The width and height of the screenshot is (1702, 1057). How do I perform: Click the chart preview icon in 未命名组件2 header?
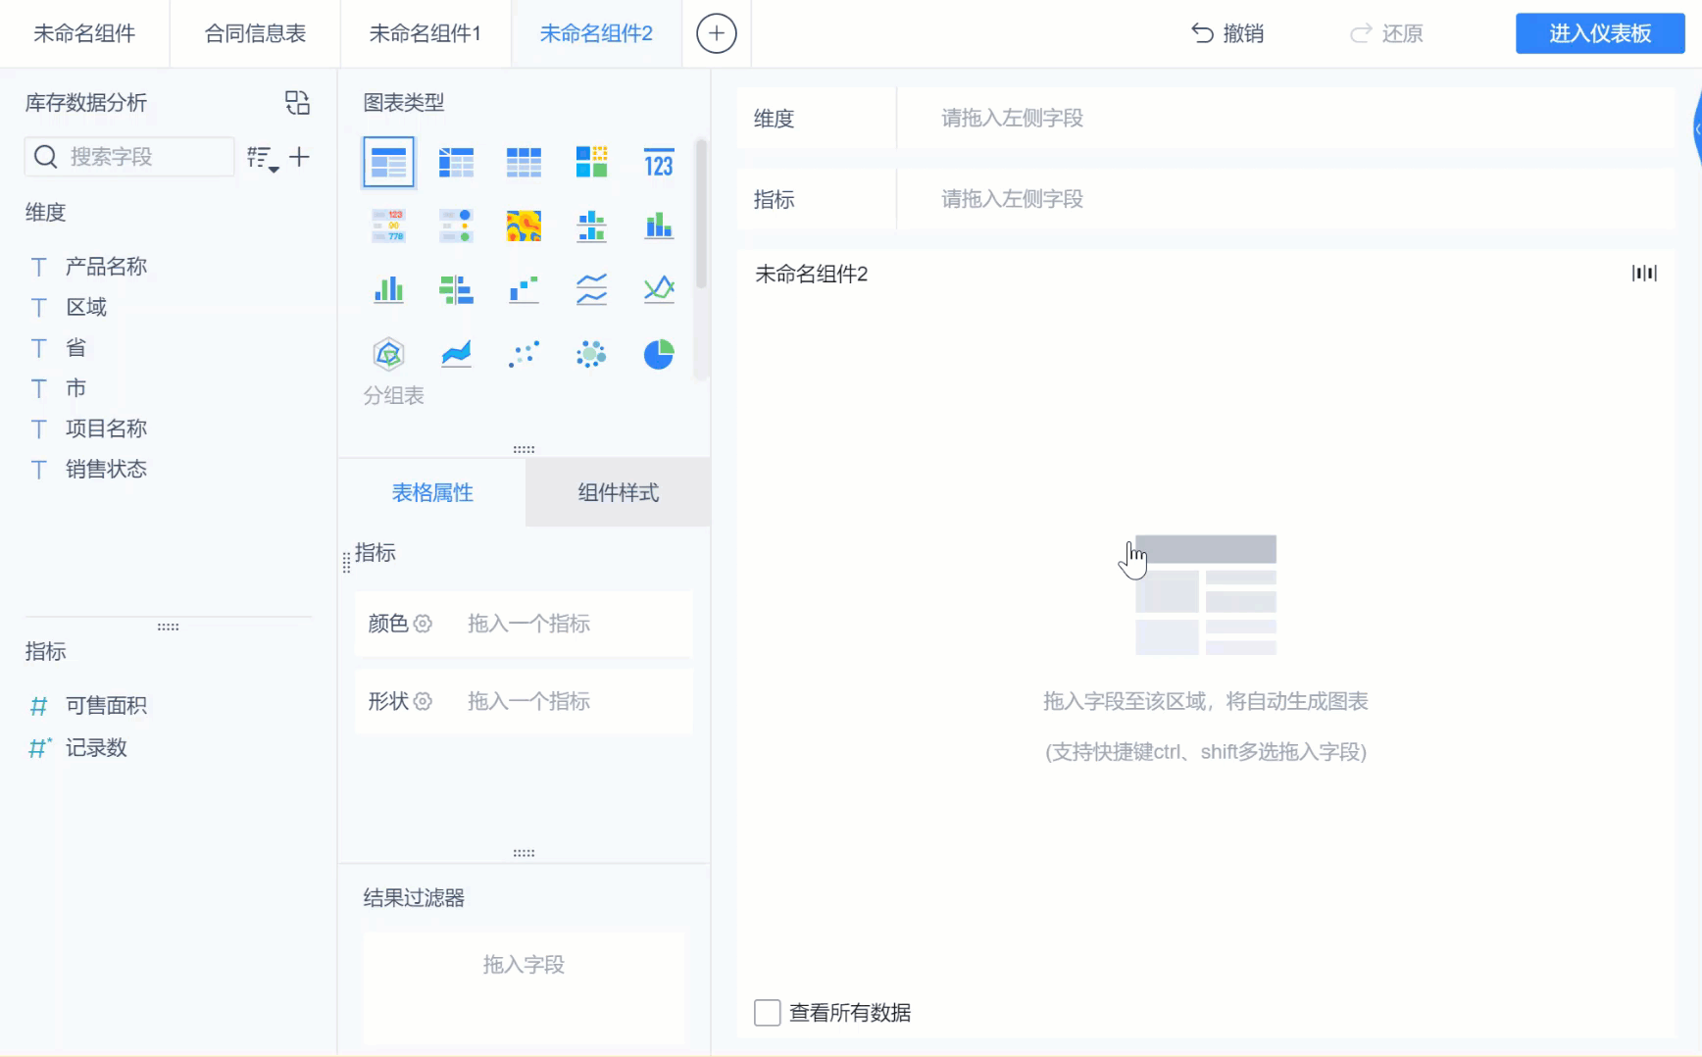(1644, 274)
